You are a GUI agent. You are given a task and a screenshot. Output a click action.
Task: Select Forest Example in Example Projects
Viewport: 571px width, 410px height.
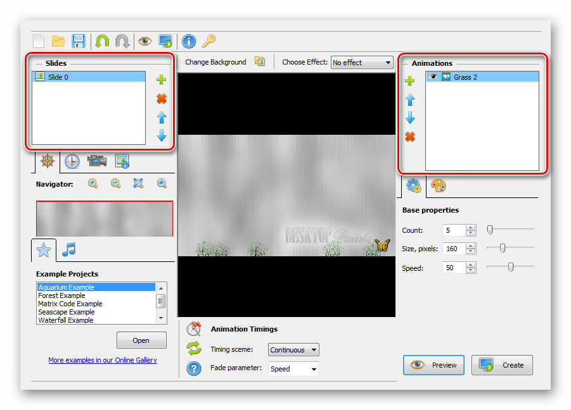tap(96, 295)
